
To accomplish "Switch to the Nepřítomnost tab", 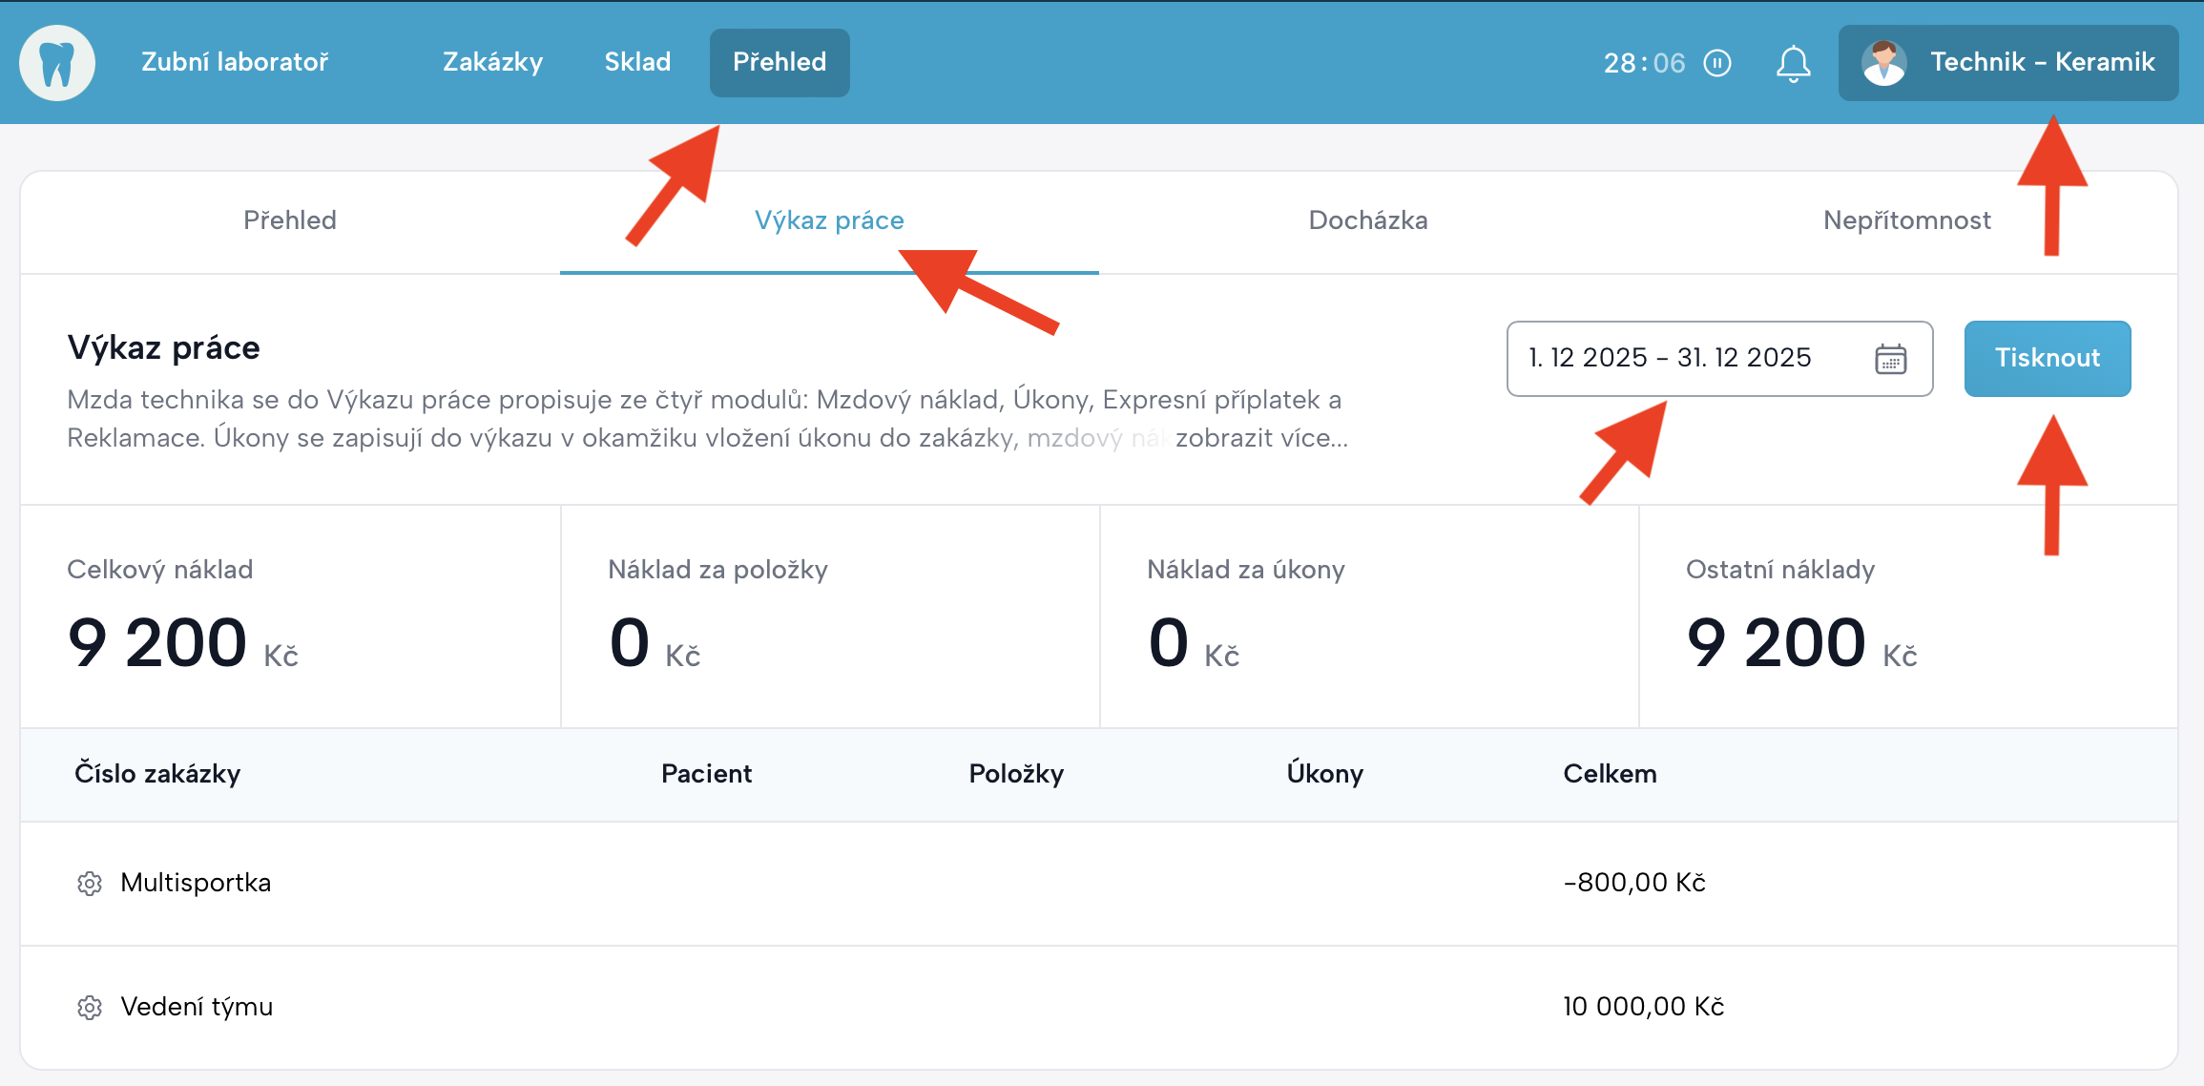I will (1905, 220).
